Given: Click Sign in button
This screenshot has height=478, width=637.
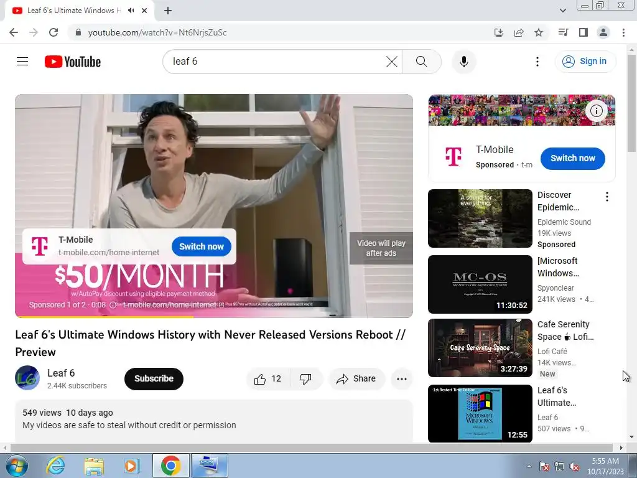Looking at the screenshot, I should coord(585,62).
